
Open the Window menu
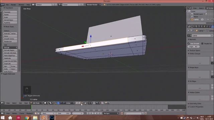21,5
